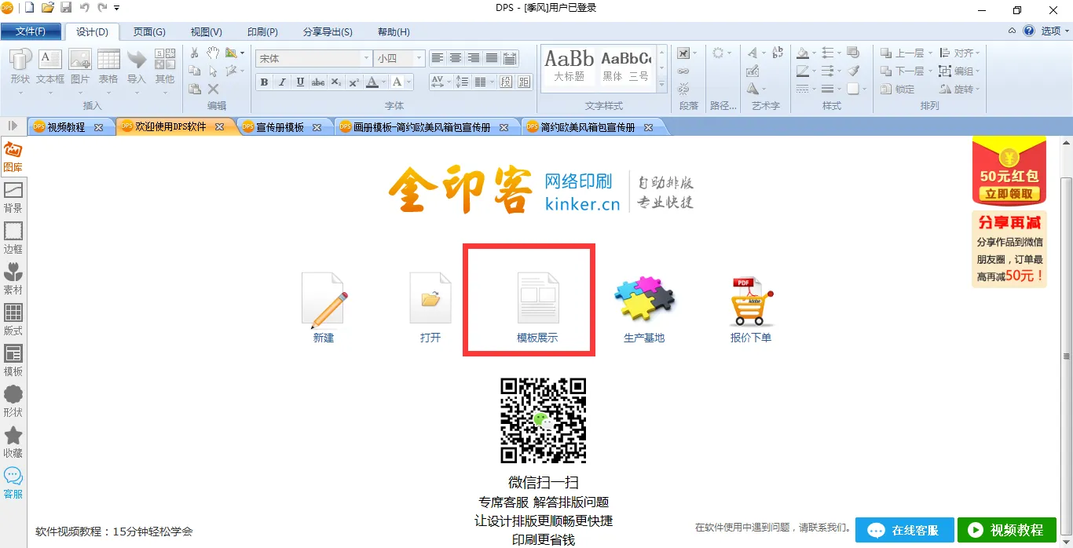
Task: Expand the 对齐 alignment dropdown
Action: pyautogui.click(x=977, y=53)
